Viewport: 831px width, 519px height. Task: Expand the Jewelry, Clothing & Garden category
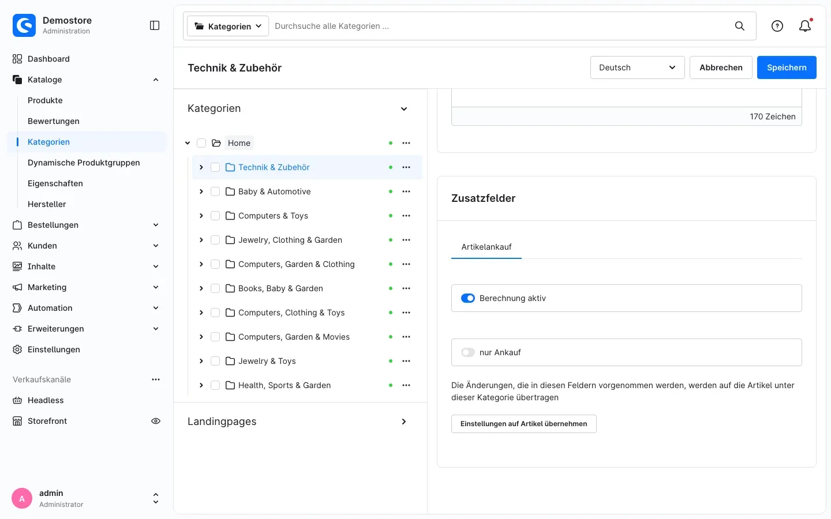tap(201, 240)
